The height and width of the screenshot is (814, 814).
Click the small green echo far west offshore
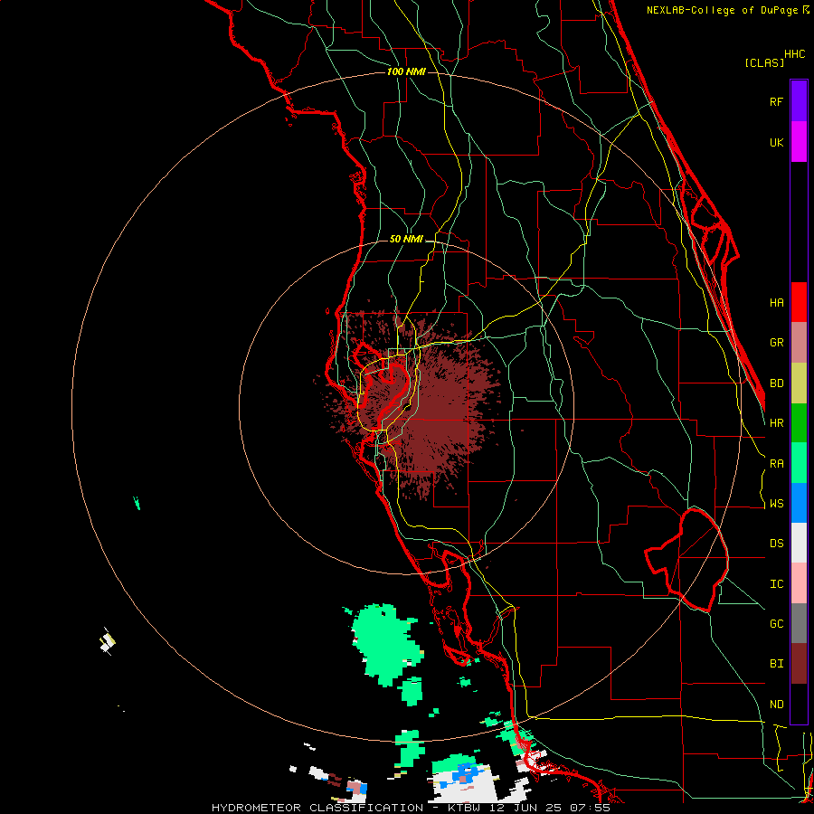point(137,503)
